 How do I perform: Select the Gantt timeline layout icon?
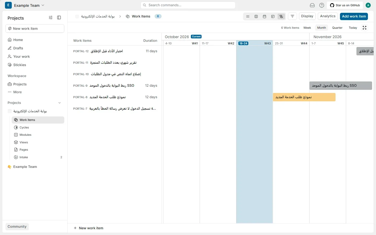tap(281, 16)
